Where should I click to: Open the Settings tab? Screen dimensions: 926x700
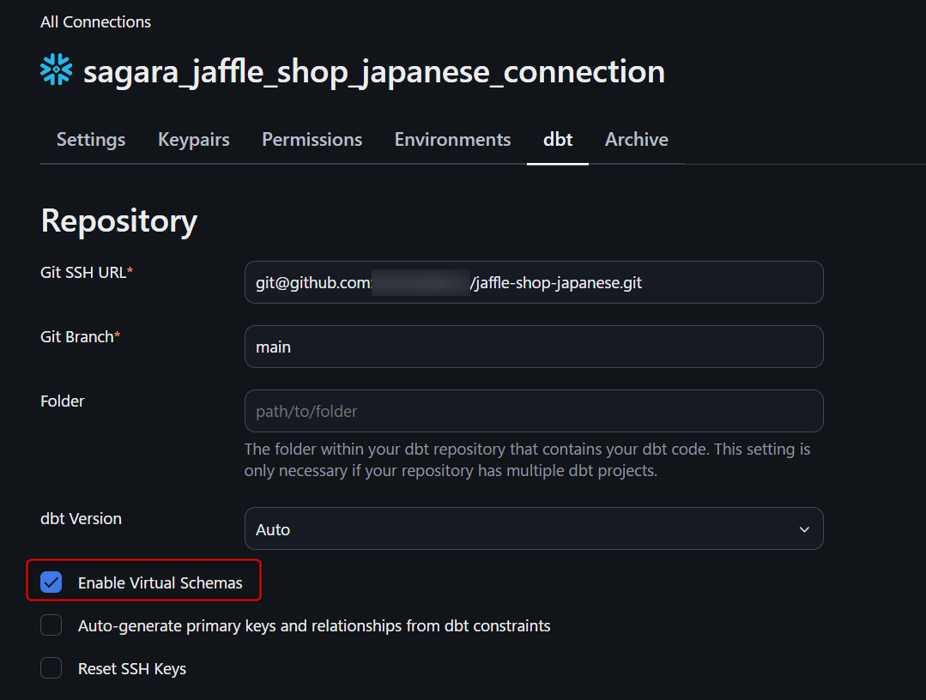coord(91,139)
